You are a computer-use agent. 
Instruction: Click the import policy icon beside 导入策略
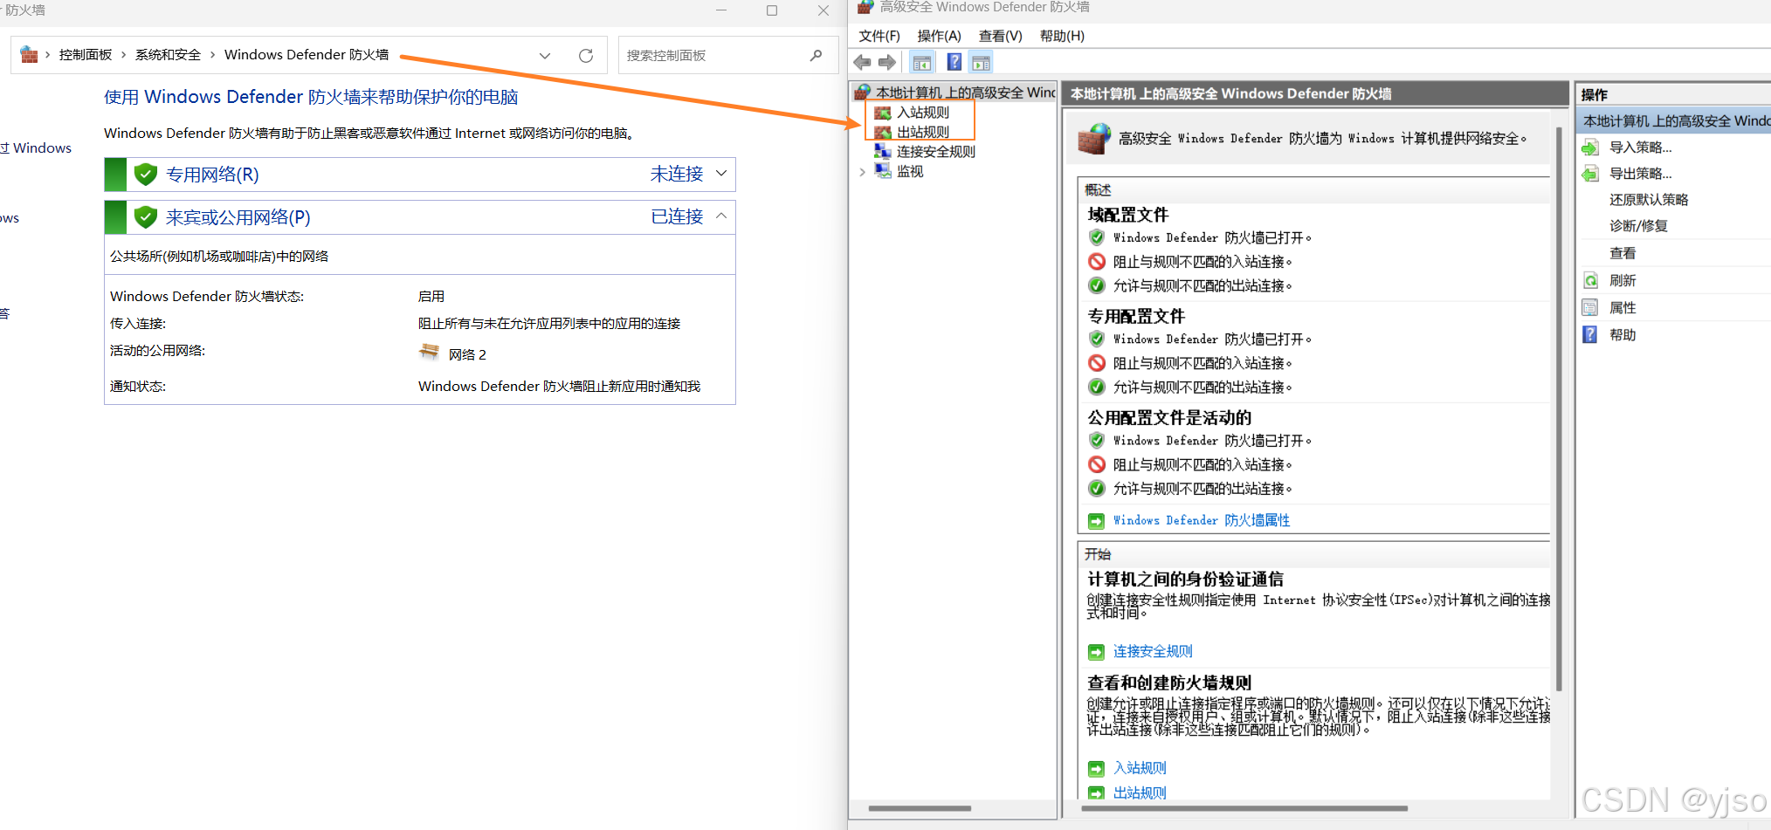[x=1590, y=147]
